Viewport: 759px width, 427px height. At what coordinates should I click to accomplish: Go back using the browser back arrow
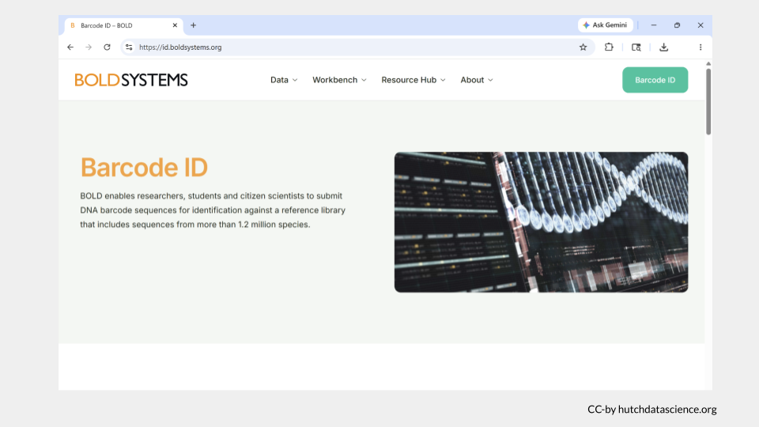(70, 47)
